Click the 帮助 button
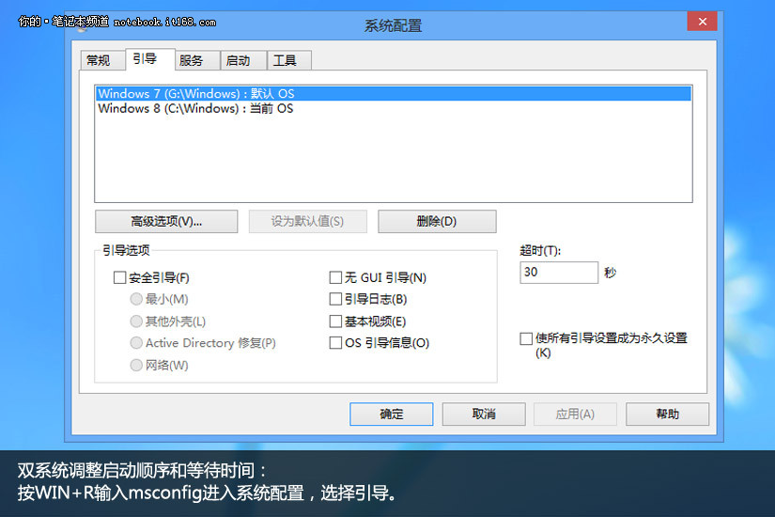Viewport: 775px width, 517px height. click(x=667, y=415)
